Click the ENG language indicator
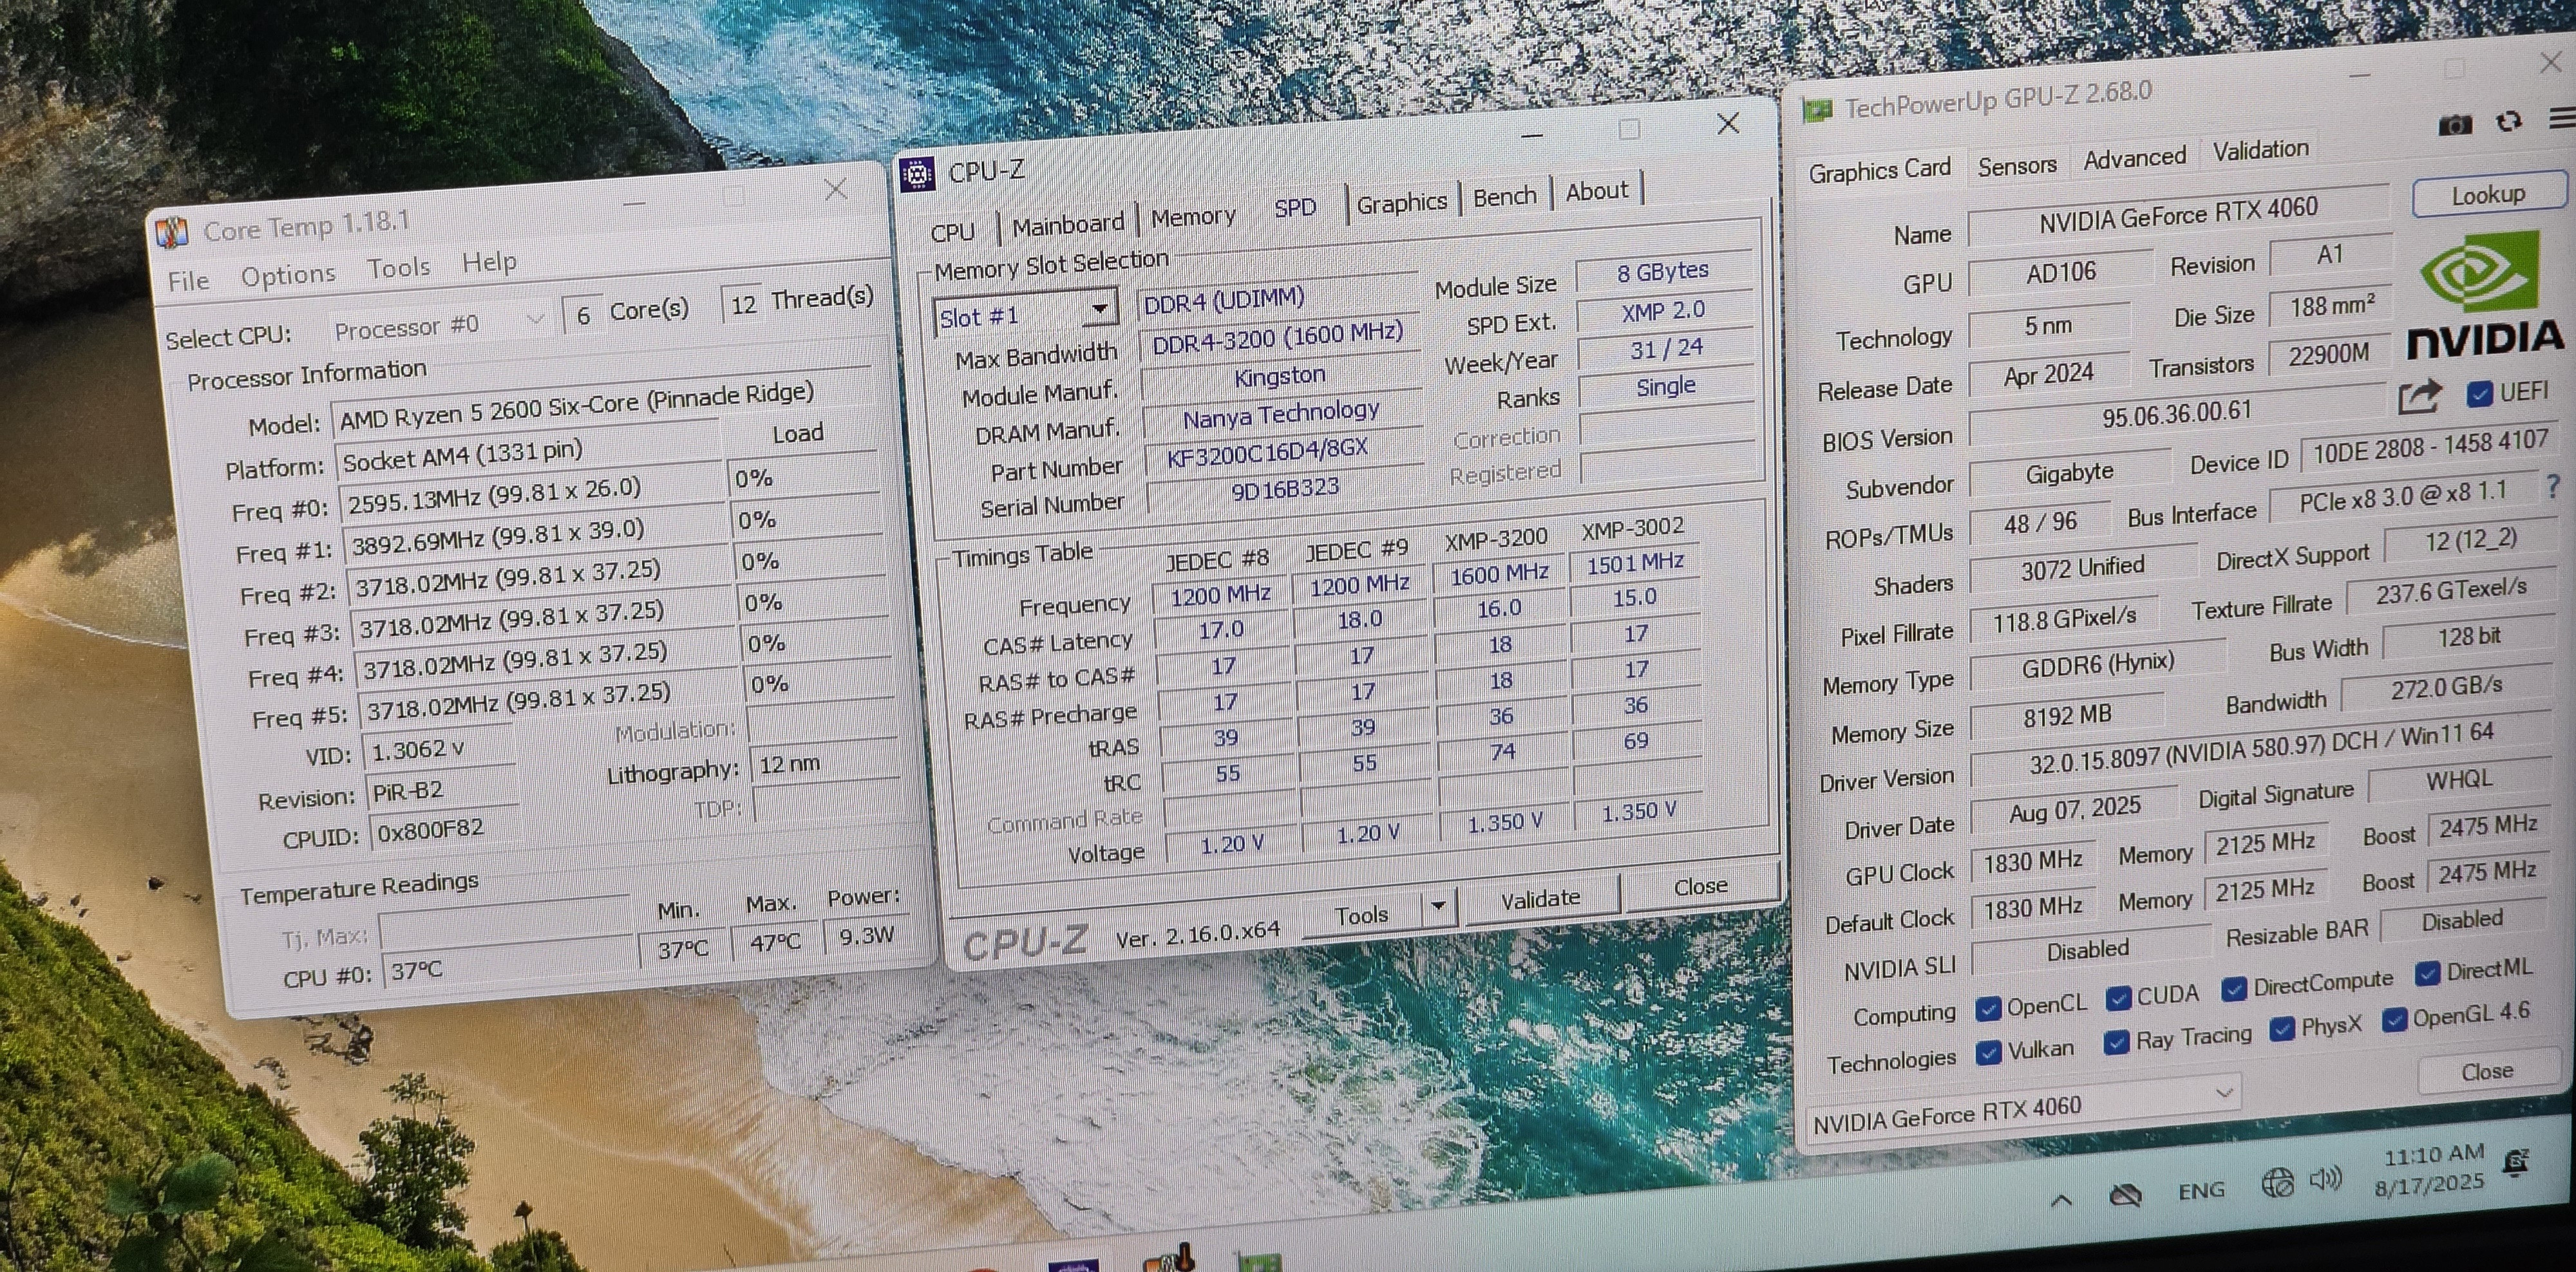Viewport: 2576px width, 1272px height. point(2201,1191)
